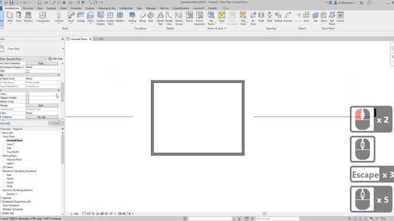The width and height of the screenshot is (394, 221).
Task: Switch to the Structure ribbon tab
Action: click(28, 8)
